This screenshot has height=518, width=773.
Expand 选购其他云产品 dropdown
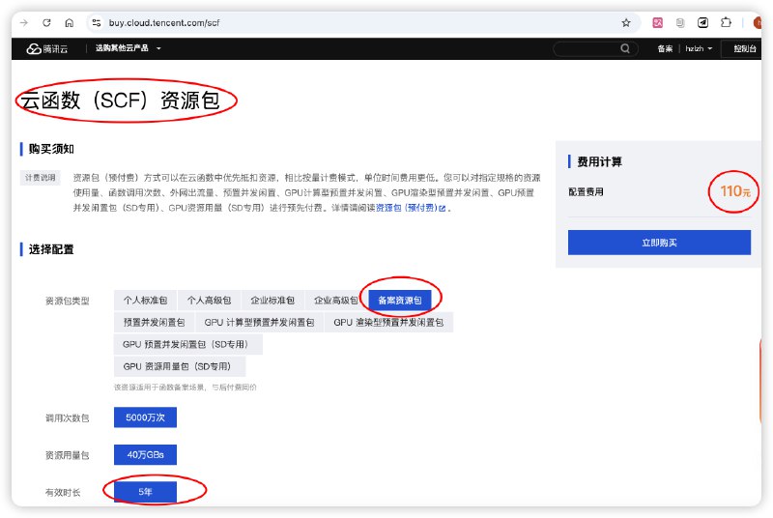[x=129, y=48]
